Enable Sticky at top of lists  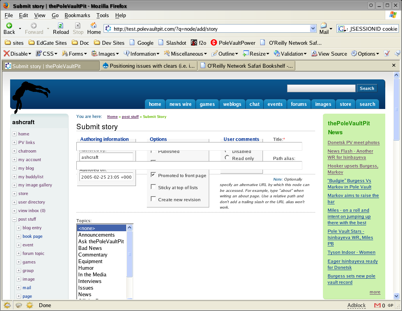point(153,187)
